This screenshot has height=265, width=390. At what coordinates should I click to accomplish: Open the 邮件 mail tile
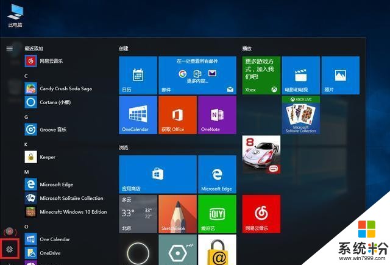pyautogui.click(x=197, y=75)
